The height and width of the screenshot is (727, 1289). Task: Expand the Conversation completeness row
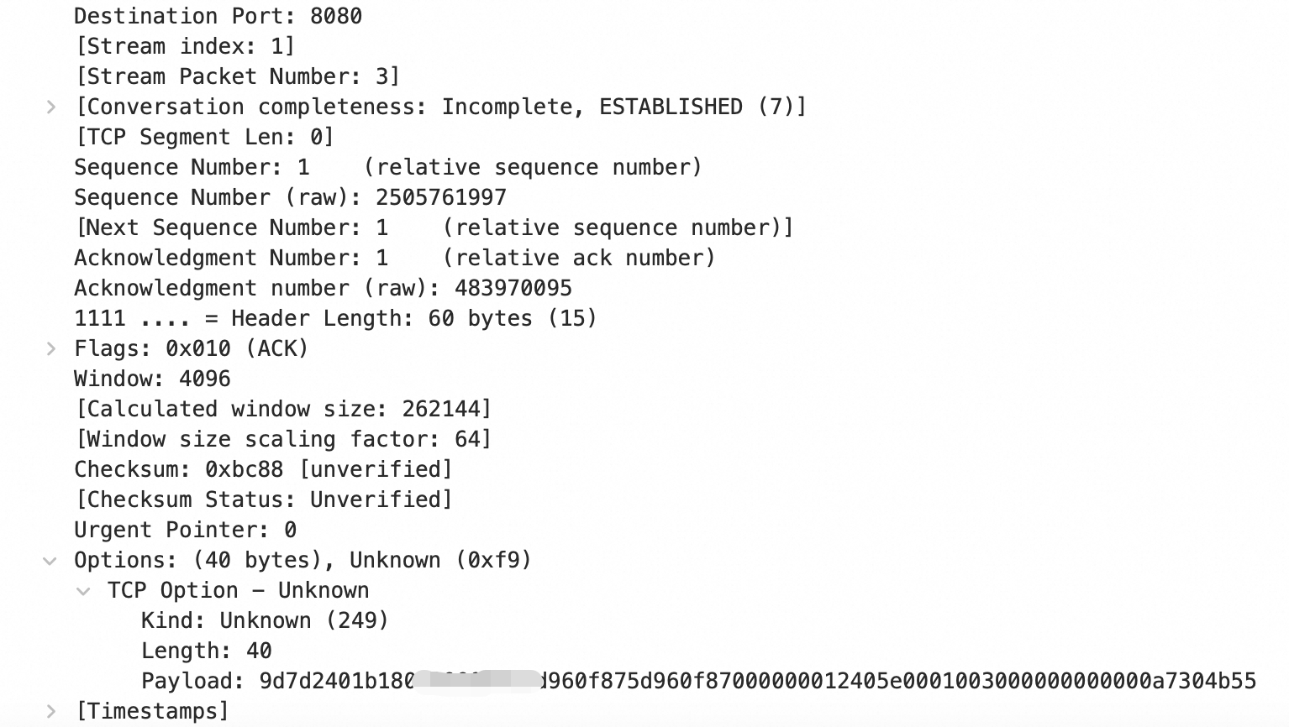click(x=51, y=107)
